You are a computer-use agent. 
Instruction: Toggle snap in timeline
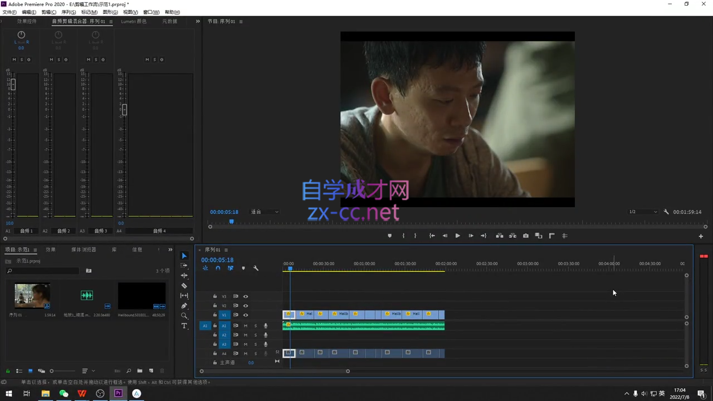(x=218, y=268)
